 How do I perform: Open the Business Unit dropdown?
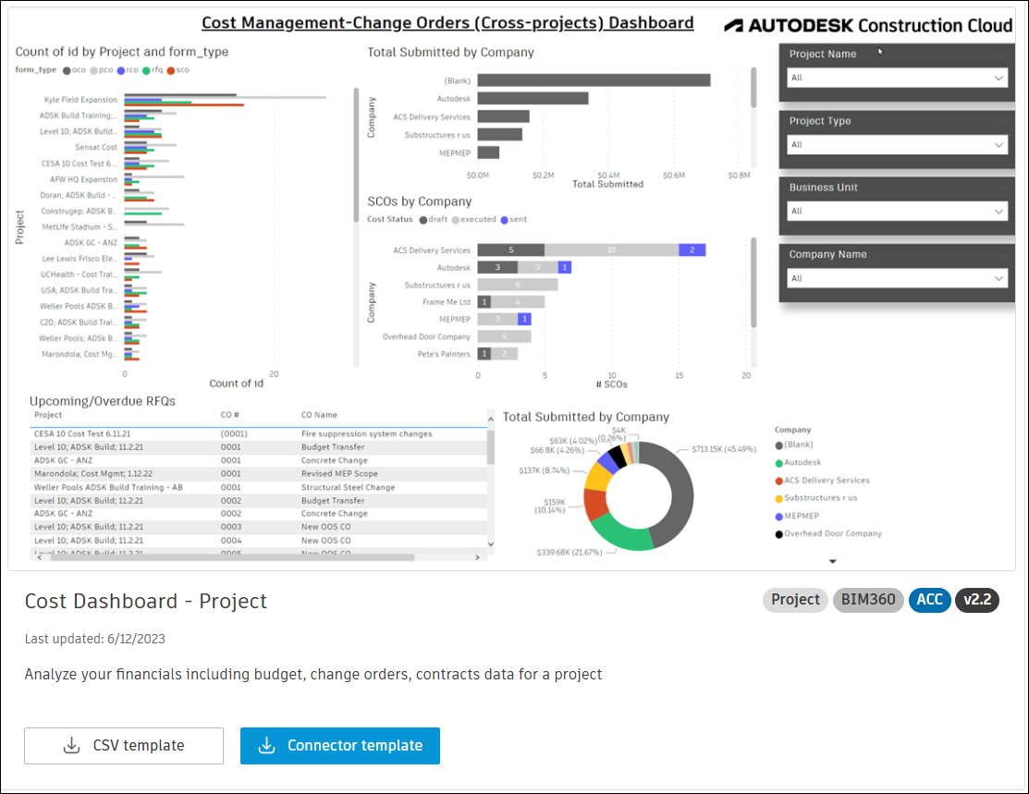(897, 212)
